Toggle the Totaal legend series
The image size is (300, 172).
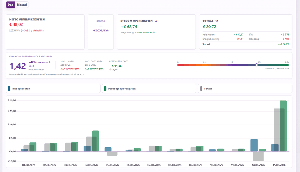[245, 89]
